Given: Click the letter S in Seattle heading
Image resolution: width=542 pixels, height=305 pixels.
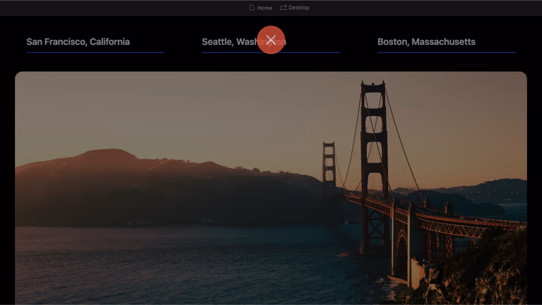Looking at the screenshot, I should (x=205, y=42).
